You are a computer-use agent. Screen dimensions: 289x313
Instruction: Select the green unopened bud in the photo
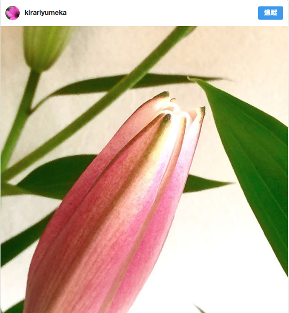(x=45, y=48)
